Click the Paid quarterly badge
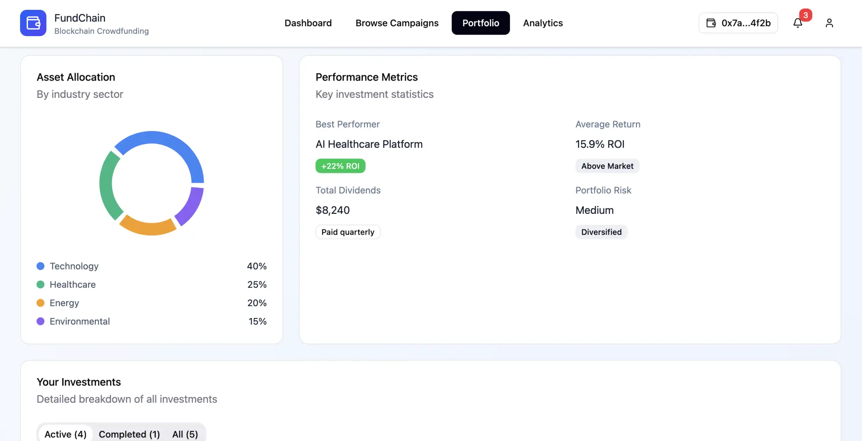The width and height of the screenshot is (862, 441). (348, 232)
